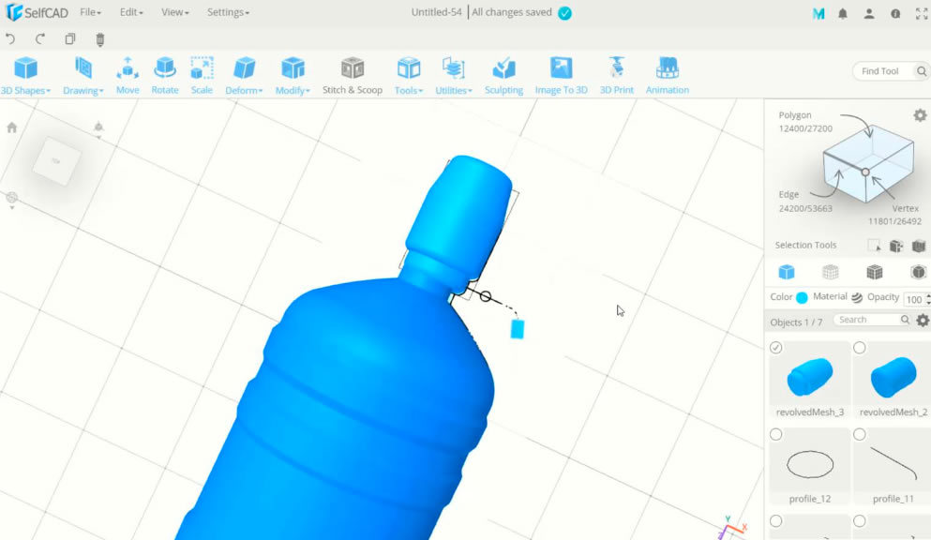
Task: Click the second Selection Tools icon
Action: (896, 246)
